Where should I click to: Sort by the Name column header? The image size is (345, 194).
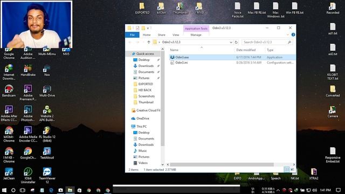pos(201,50)
